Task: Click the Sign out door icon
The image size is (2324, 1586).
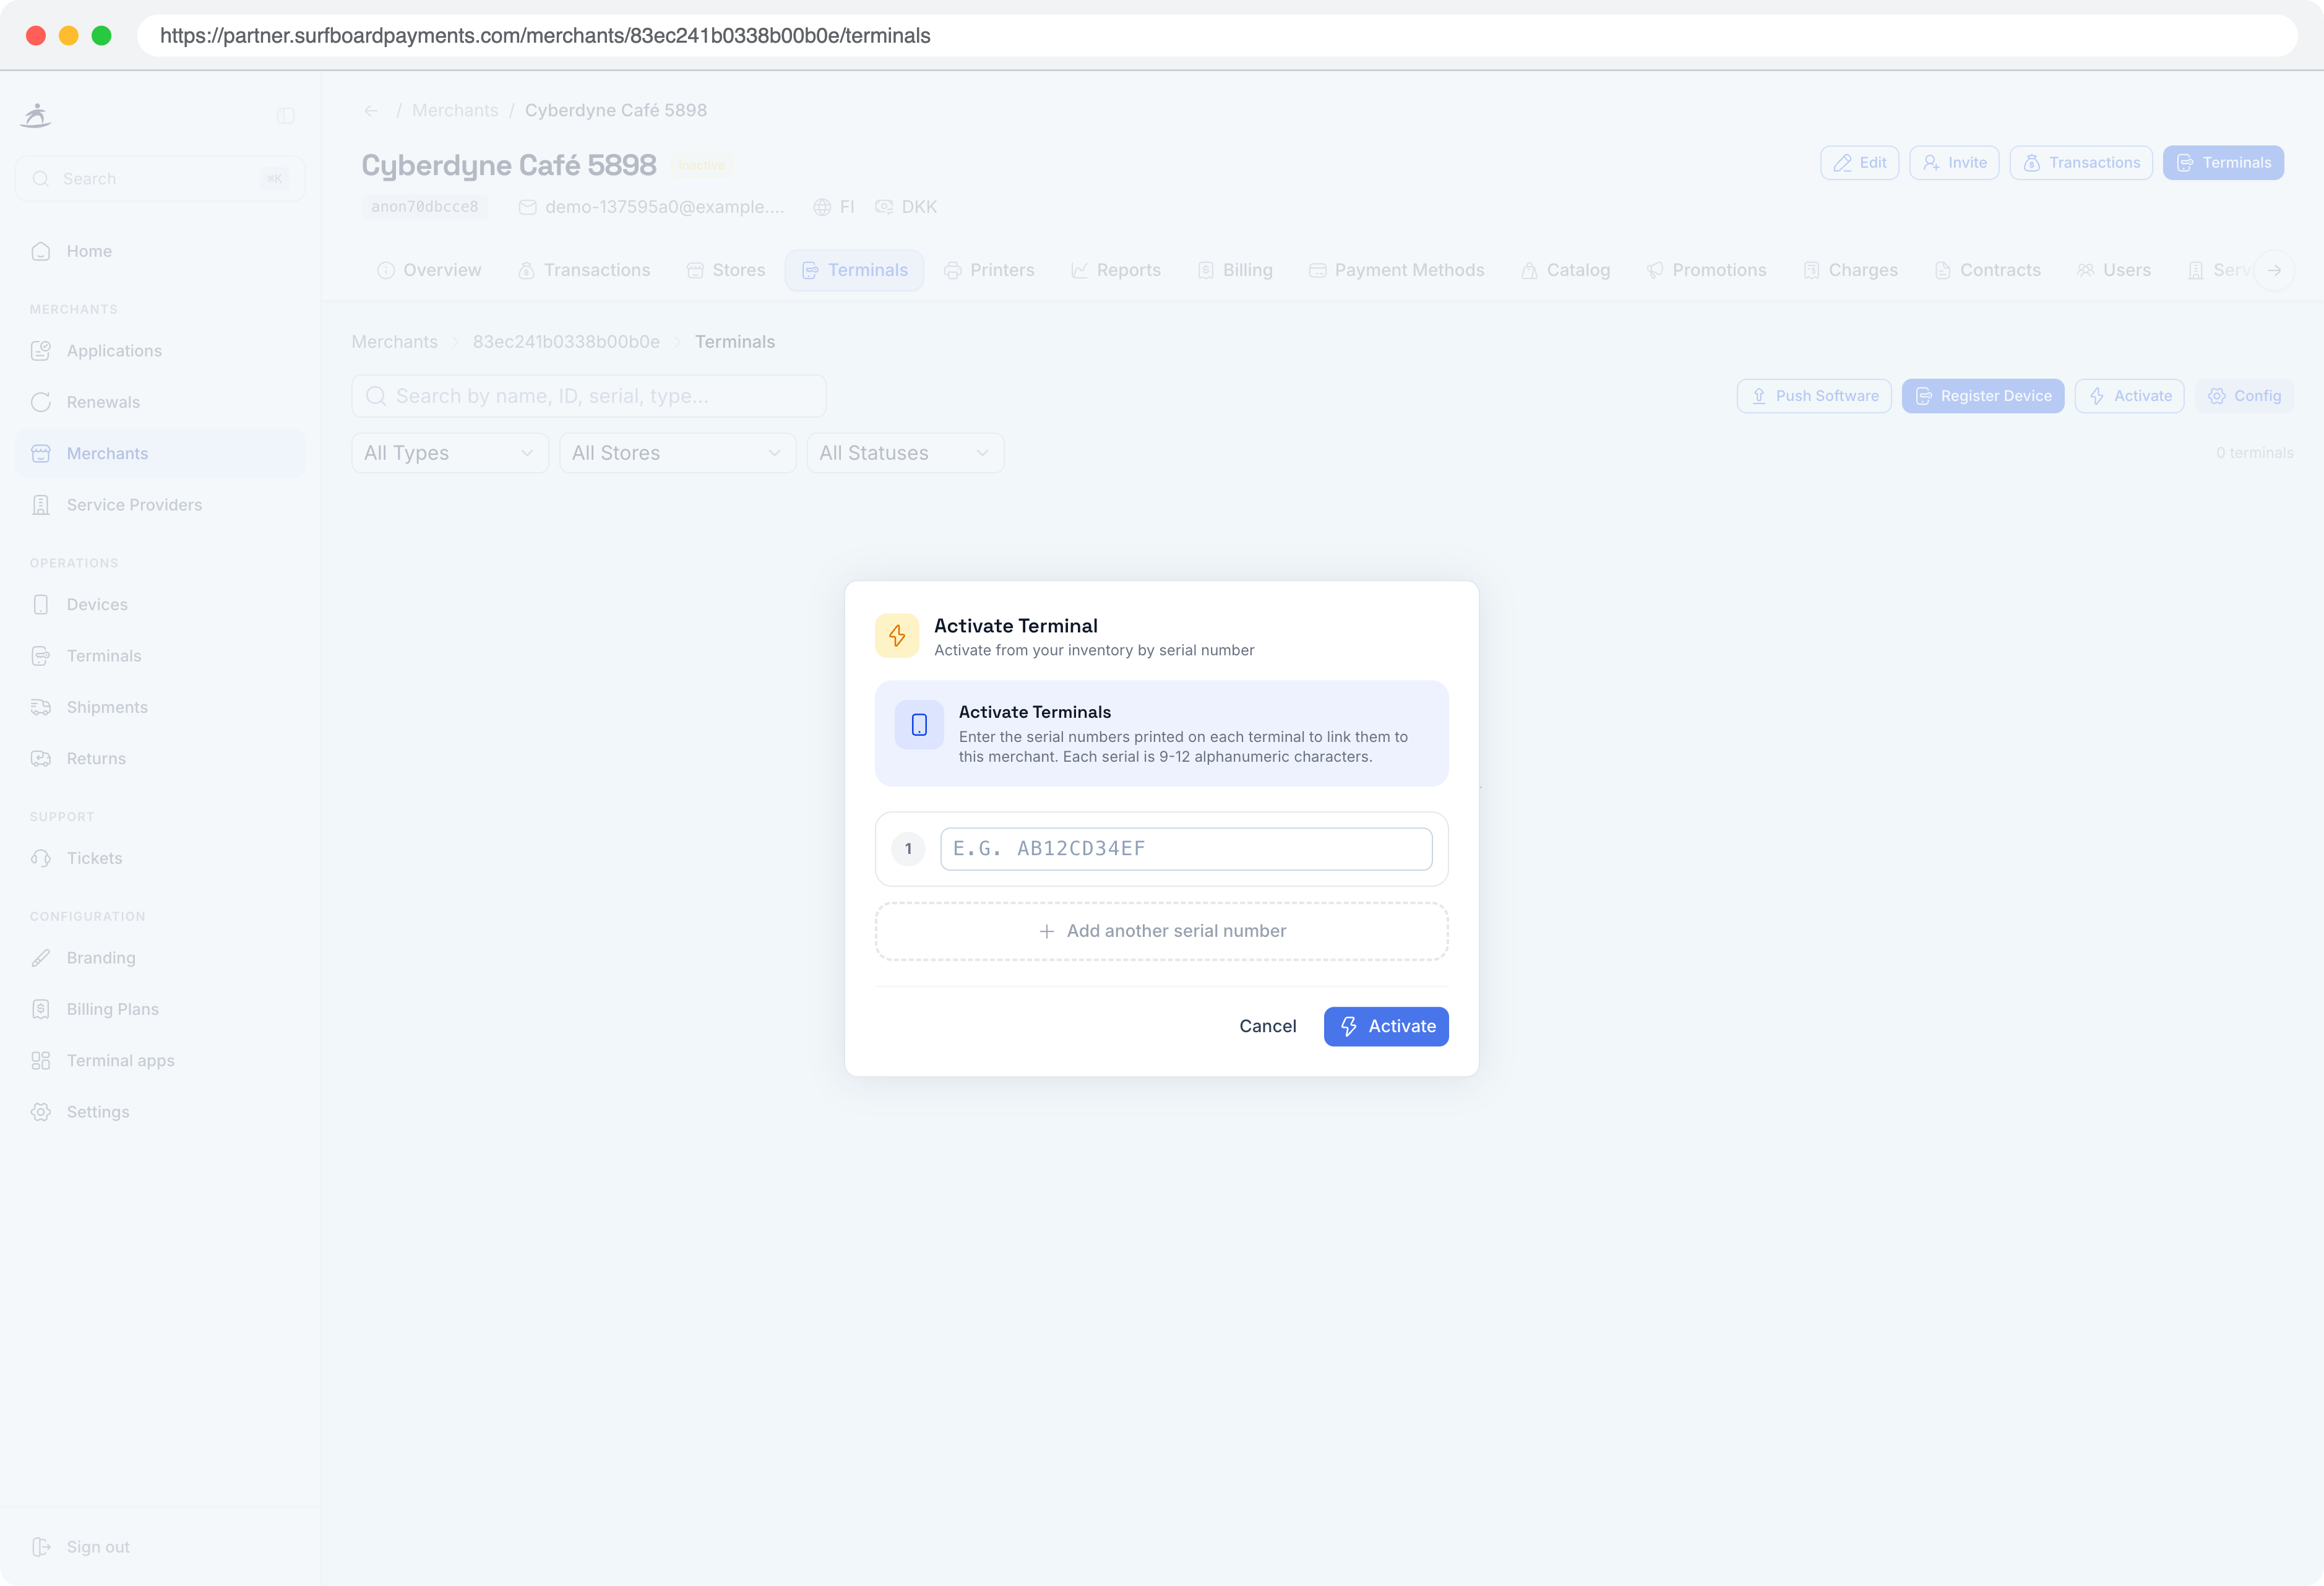Action: coord(41,1547)
